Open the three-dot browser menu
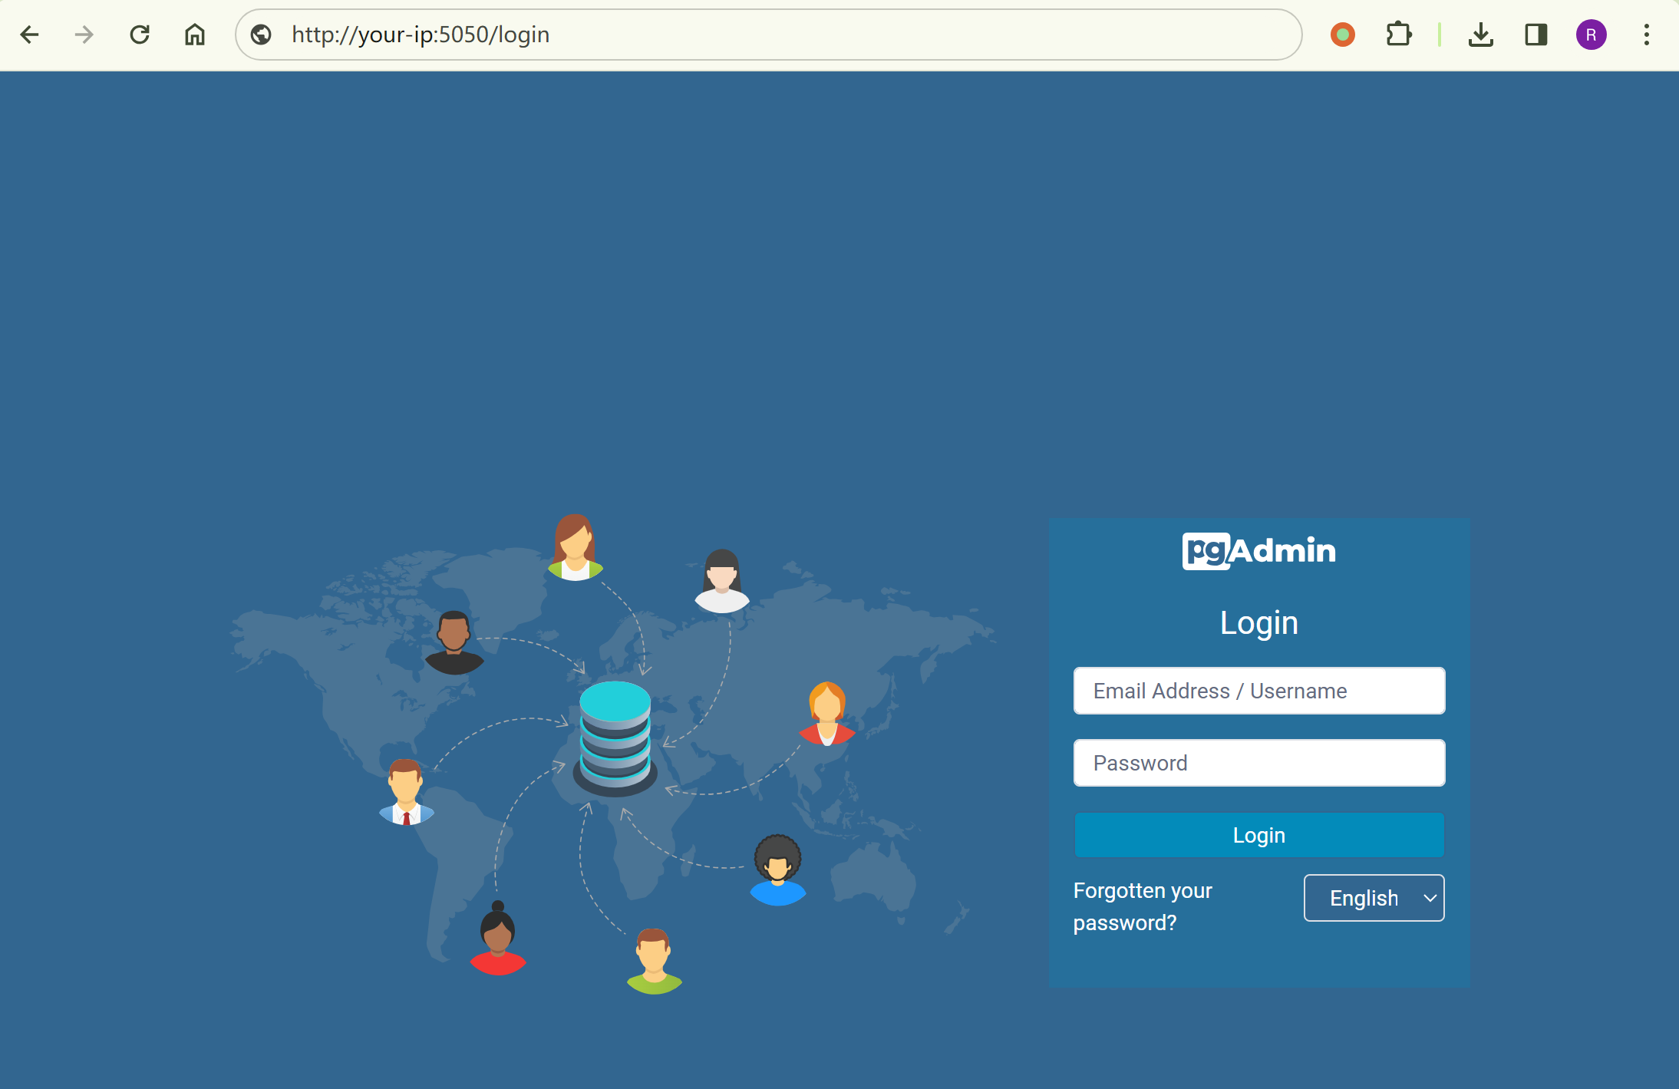 click(1646, 35)
